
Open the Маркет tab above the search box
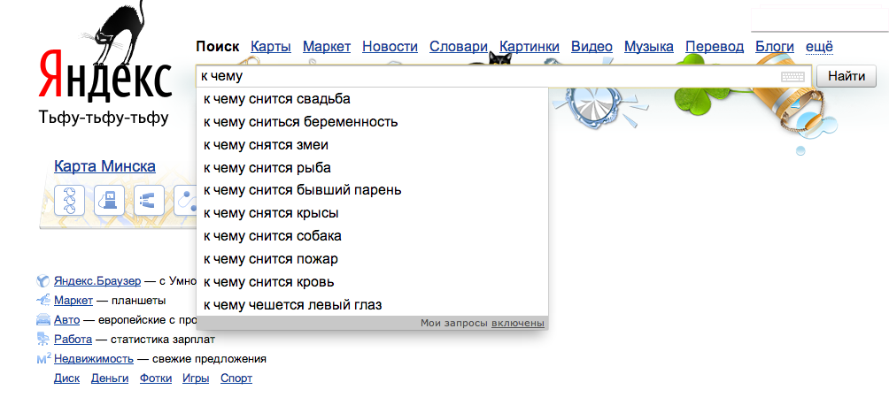(x=327, y=47)
